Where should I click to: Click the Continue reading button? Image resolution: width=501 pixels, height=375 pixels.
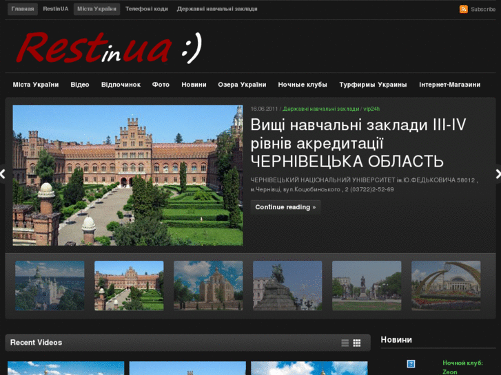286,207
